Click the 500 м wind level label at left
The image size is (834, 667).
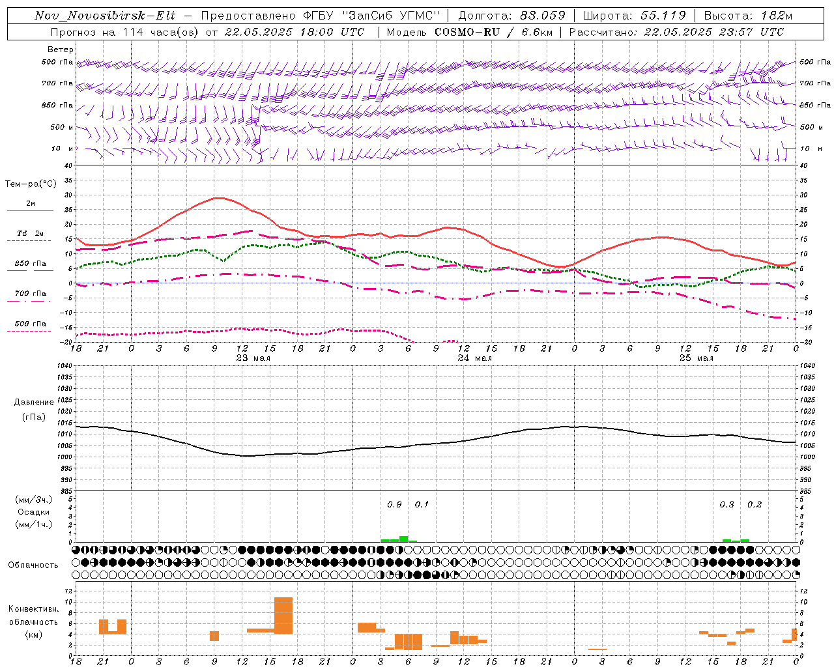point(61,127)
